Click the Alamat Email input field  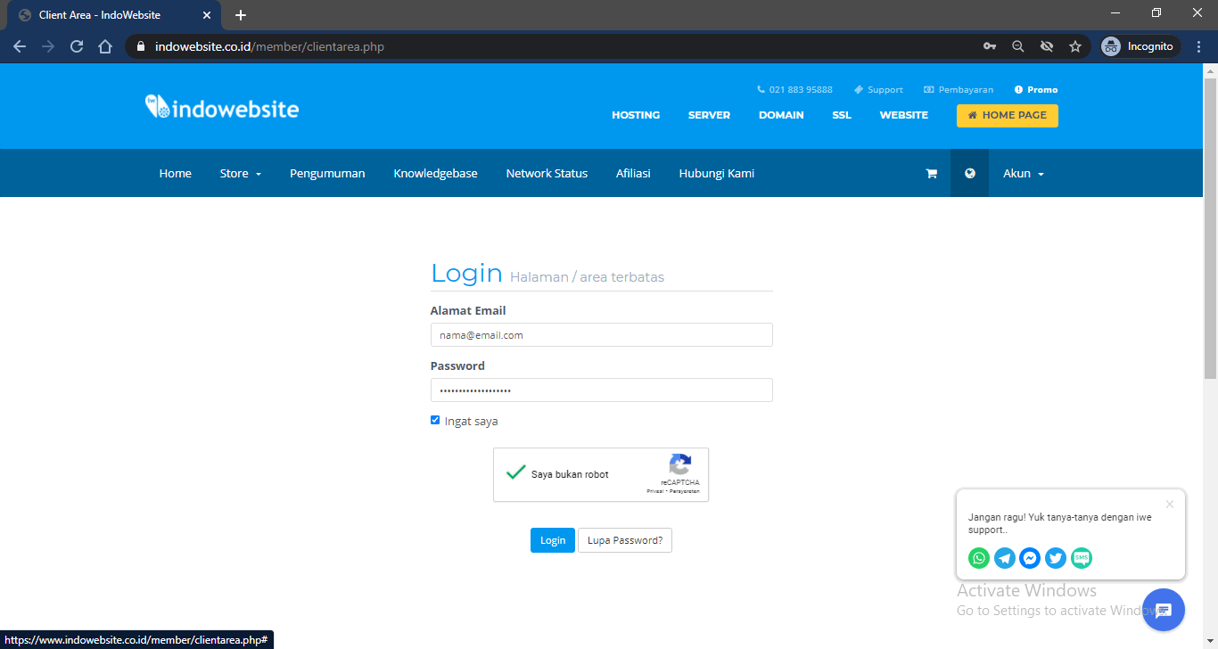[601, 335]
